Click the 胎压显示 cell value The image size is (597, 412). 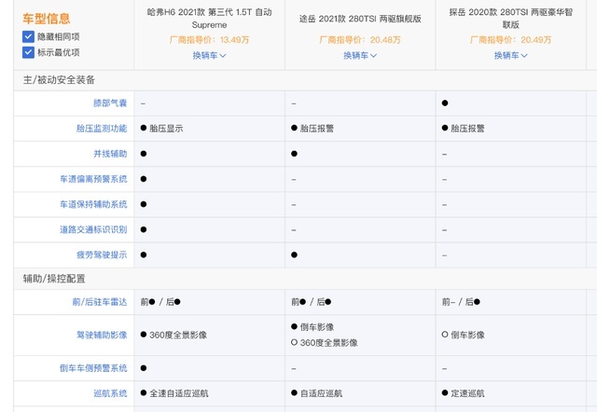pyautogui.click(x=166, y=129)
